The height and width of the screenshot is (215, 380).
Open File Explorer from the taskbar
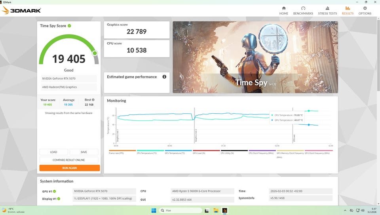pos(216,210)
